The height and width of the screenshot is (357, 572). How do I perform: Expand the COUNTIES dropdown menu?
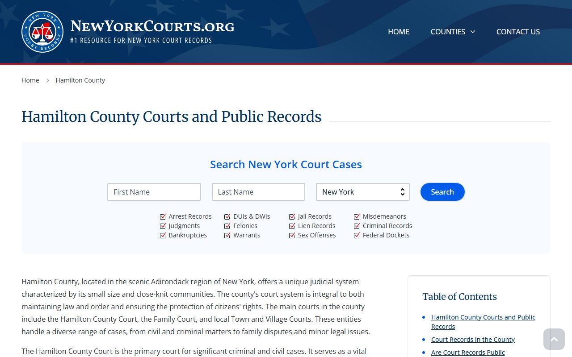coord(453,32)
